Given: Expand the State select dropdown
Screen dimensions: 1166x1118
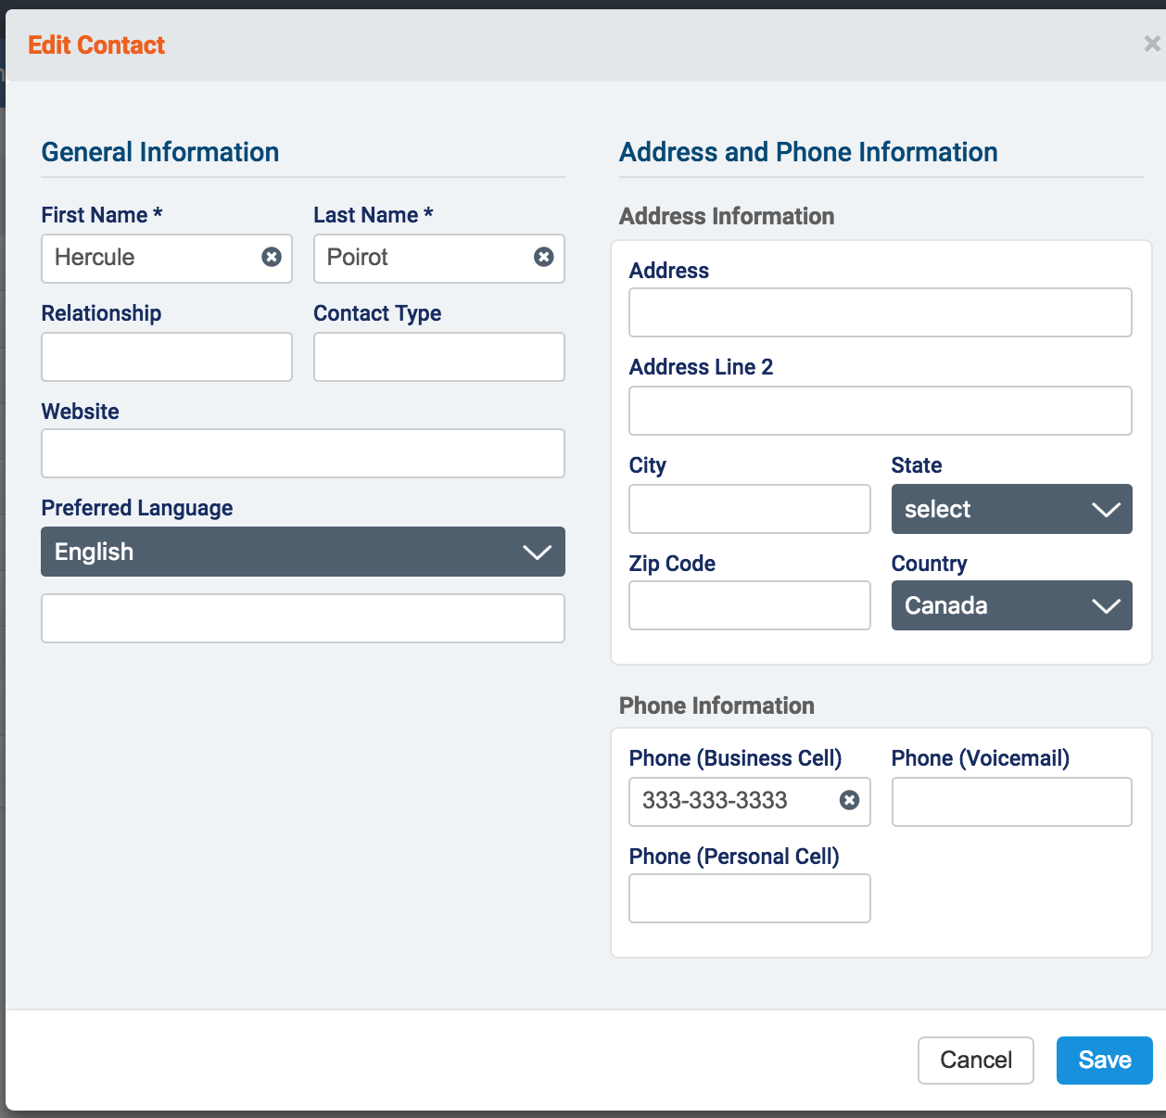Looking at the screenshot, I should (x=1011, y=509).
